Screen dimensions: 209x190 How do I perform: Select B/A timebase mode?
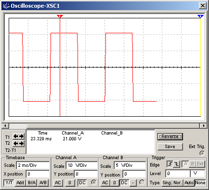coord(32,183)
